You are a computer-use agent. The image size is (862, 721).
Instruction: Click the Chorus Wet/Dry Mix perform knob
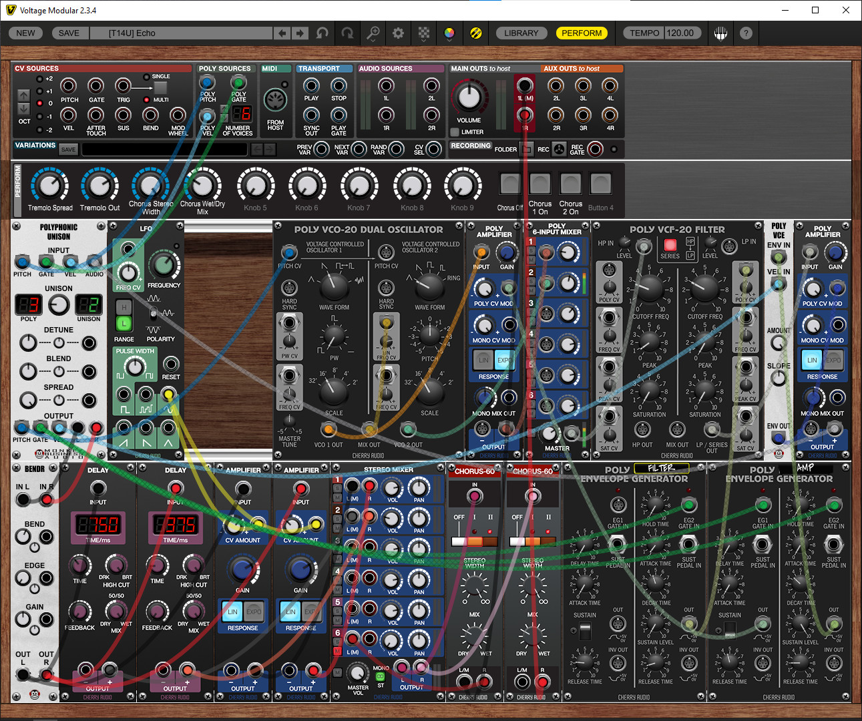202,185
